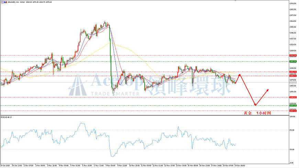Select the green price label near 1835
The height and width of the screenshot is (168, 299).
(293, 106)
